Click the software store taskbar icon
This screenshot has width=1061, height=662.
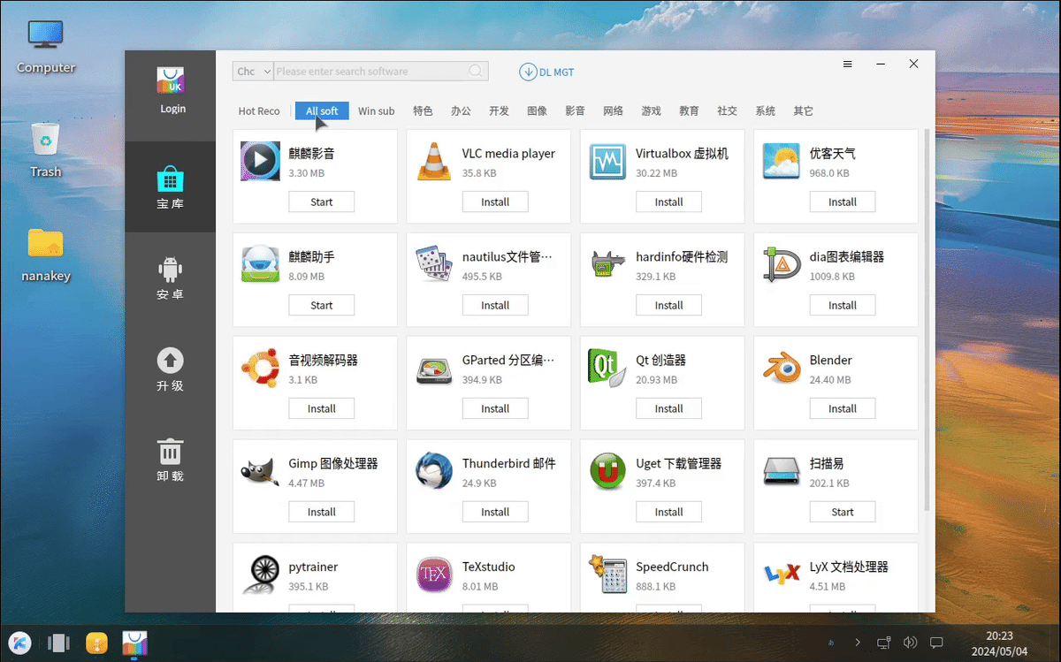click(x=135, y=643)
